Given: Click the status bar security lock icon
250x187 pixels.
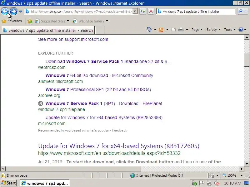Looking at the screenshot, I should [x=212, y=175].
